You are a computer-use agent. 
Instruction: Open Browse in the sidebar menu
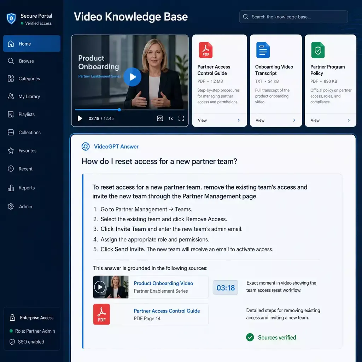[31, 61]
